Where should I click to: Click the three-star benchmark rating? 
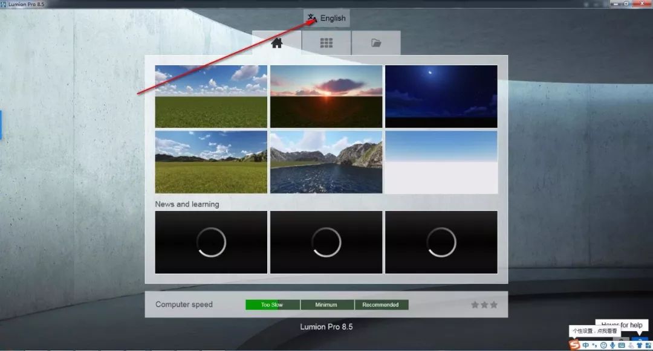point(484,305)
